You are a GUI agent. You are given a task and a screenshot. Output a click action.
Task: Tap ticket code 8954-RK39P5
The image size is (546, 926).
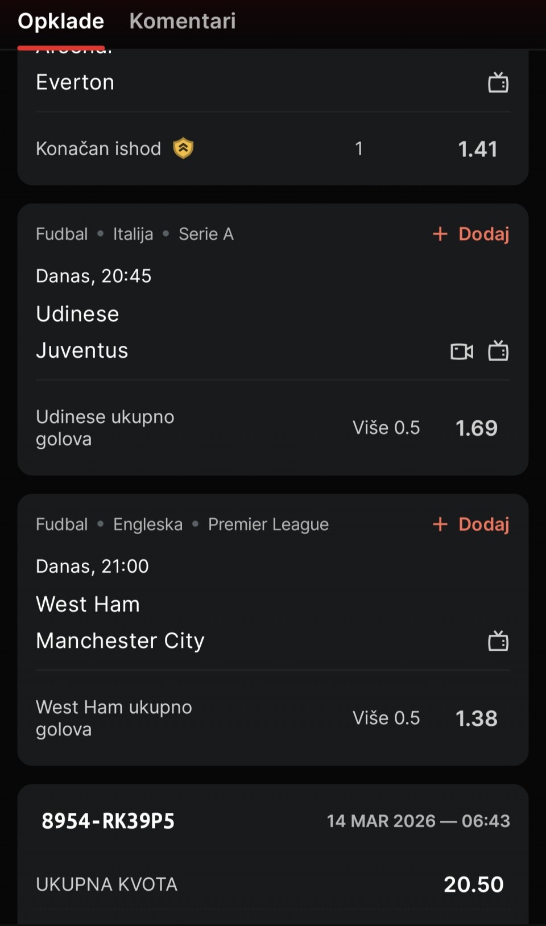point(108,821)
